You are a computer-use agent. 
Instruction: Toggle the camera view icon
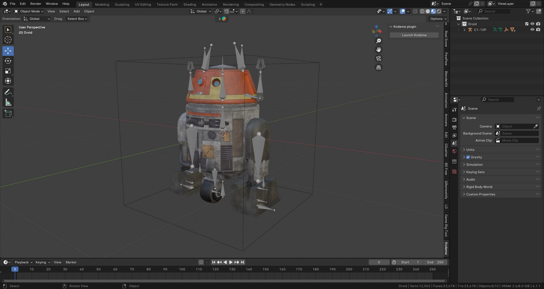(379, 59)
